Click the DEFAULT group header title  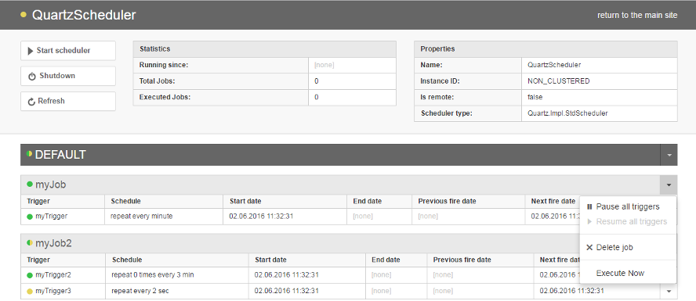pyautogui.click(x=60, y=155)
